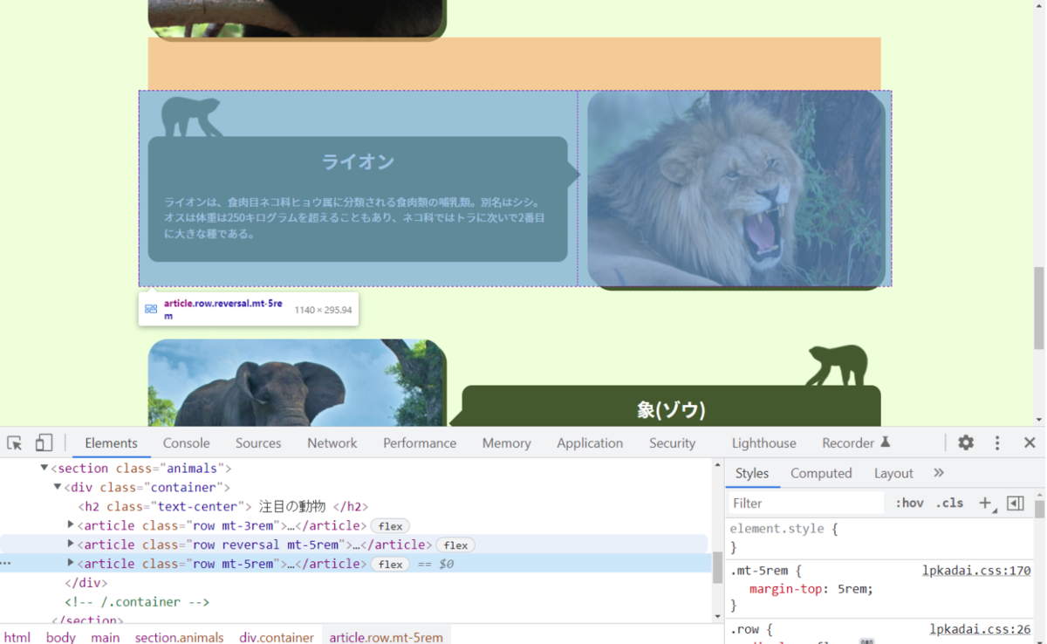This screenshot has width=1047, height=644.
Task: Open the ellipsis actions for selected DOM node
Action: coord(6,564)
